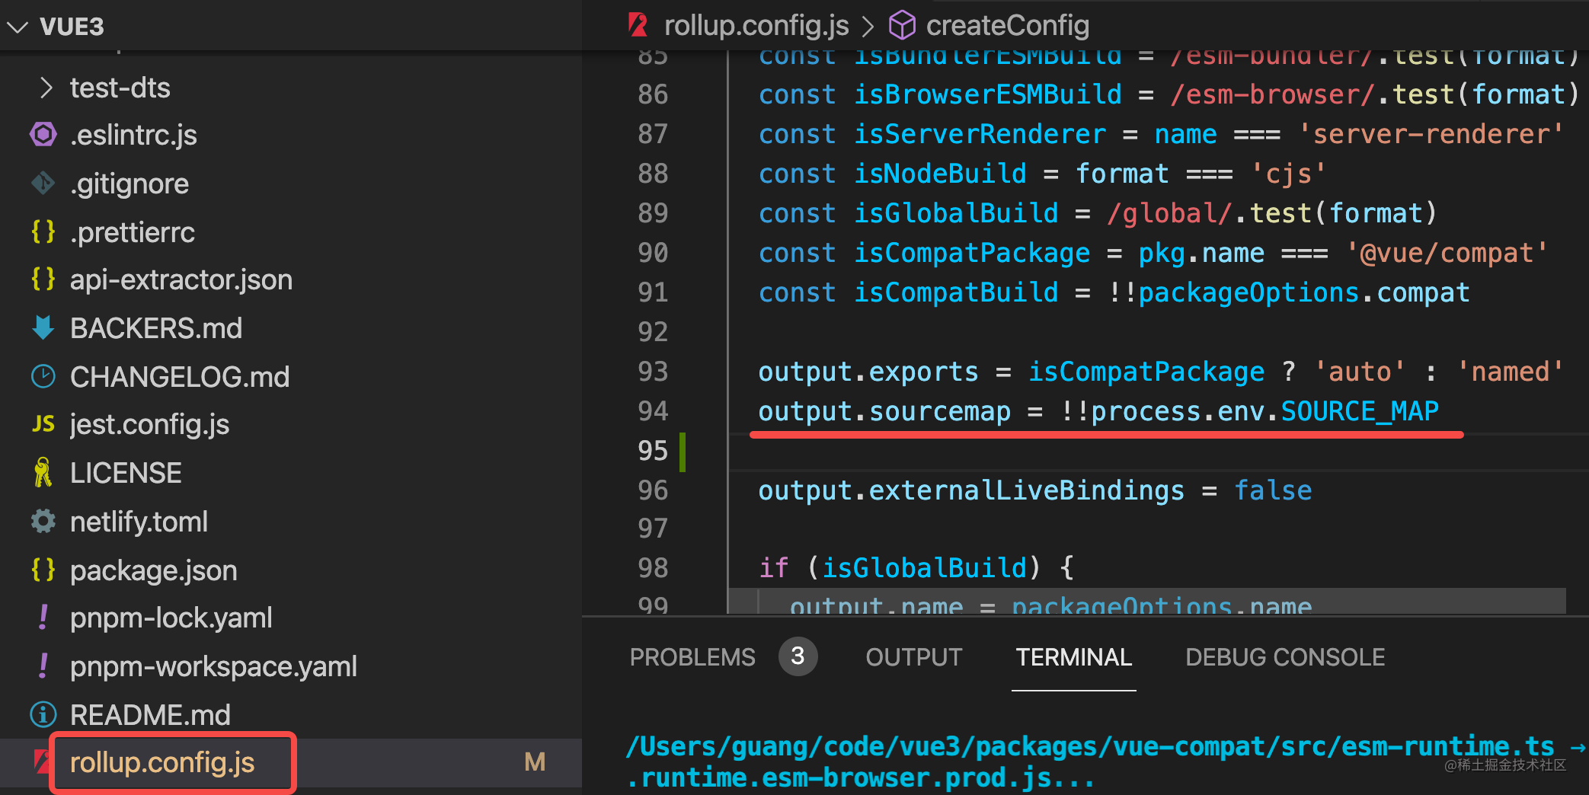The image size is (1589, 795).
Task: Click rollup.config.js in the breadcrumb
Action: coord(756,26)
